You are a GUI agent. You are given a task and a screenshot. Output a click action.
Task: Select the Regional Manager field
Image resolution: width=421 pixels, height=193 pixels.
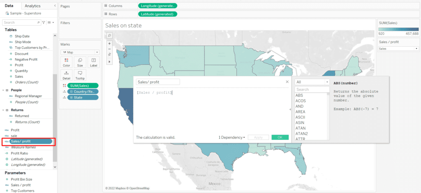click(28, 96)
